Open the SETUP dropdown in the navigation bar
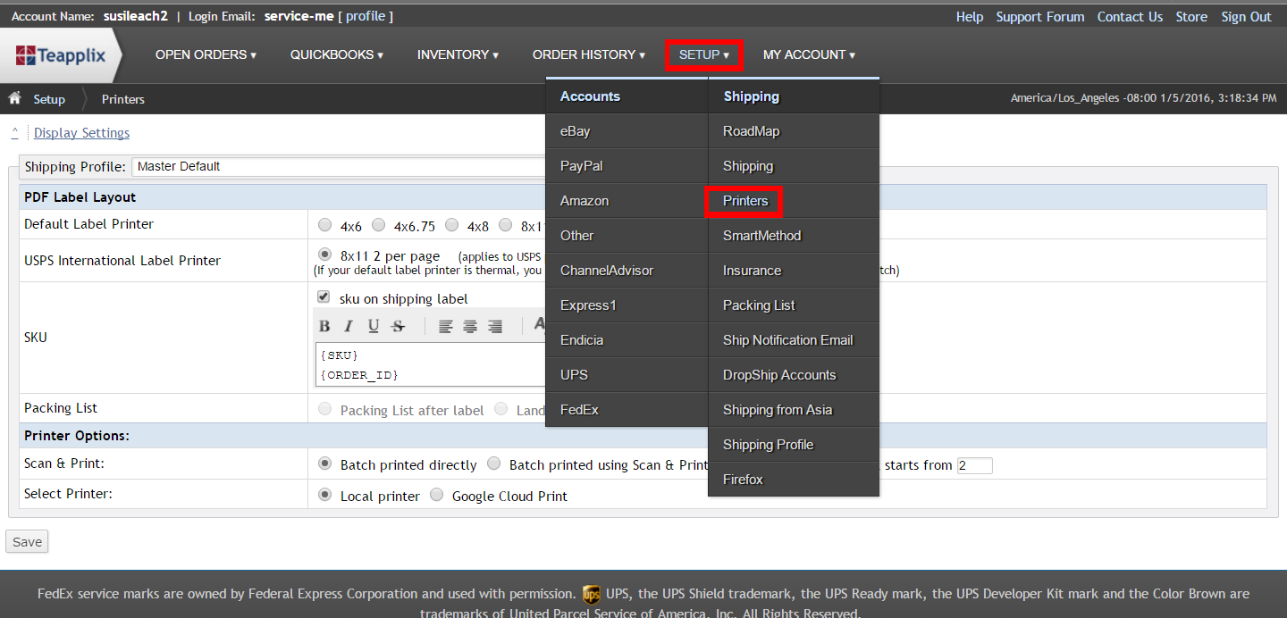The image size is (1287, 618). [704, 55]
